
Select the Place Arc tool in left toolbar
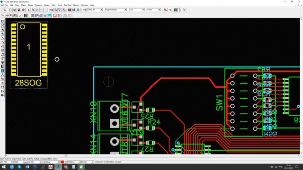tap(2, 42)
